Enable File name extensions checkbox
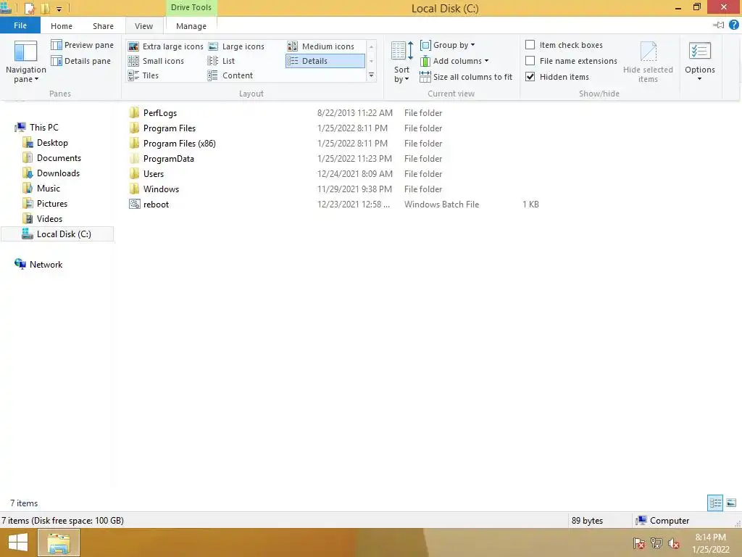The width and height of the screenshot is (742, 557). tap(530, 61)
